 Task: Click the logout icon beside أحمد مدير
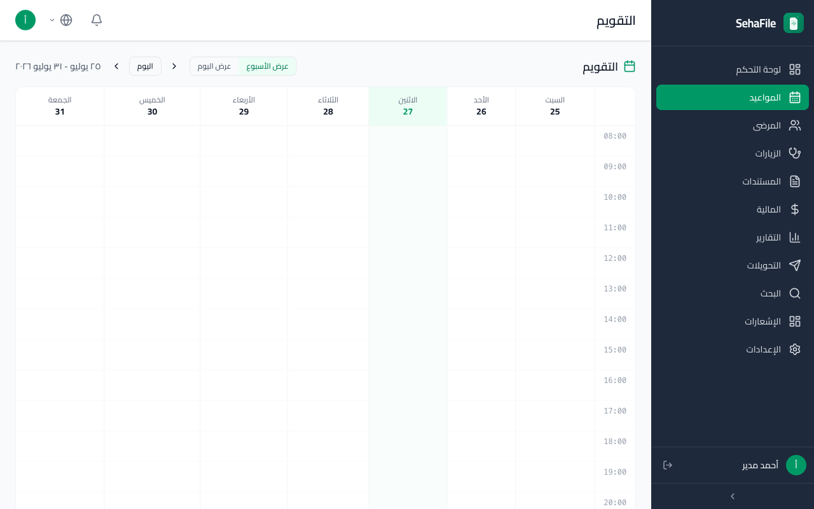pyautogui.click(x=668, y=465)
